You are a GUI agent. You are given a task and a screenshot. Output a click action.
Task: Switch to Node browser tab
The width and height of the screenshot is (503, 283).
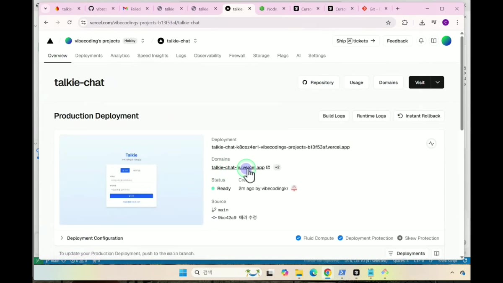(x=273, y=9)
